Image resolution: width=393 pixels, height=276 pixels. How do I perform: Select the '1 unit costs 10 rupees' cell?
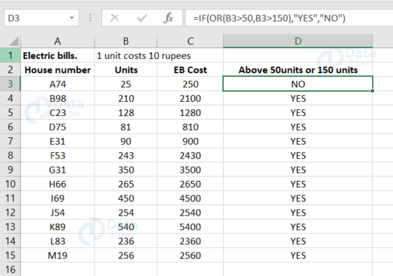pos(144,56)
